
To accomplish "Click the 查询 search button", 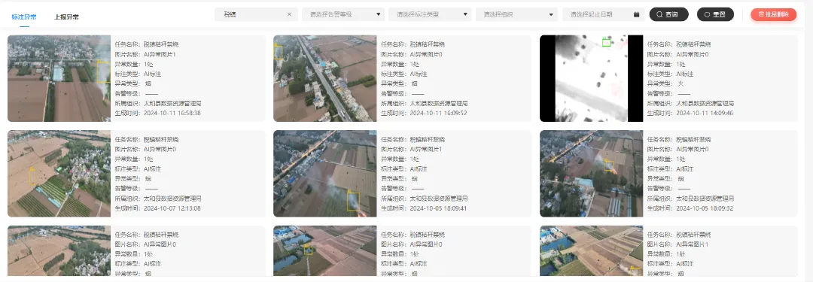I will (x=669, y=14).
